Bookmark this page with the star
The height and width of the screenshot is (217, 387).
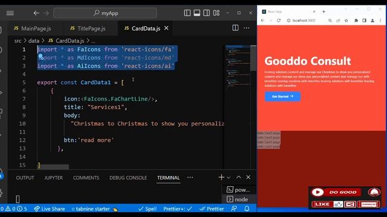pyautogui.click(x=346, y=20)
